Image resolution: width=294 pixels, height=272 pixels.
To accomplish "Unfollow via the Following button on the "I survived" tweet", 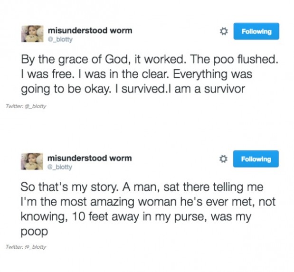I will click(256, 31).
